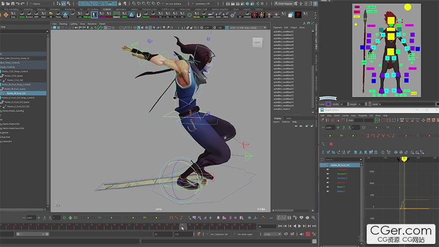Open the Rigging shelf tab

(x=41, y=9)
